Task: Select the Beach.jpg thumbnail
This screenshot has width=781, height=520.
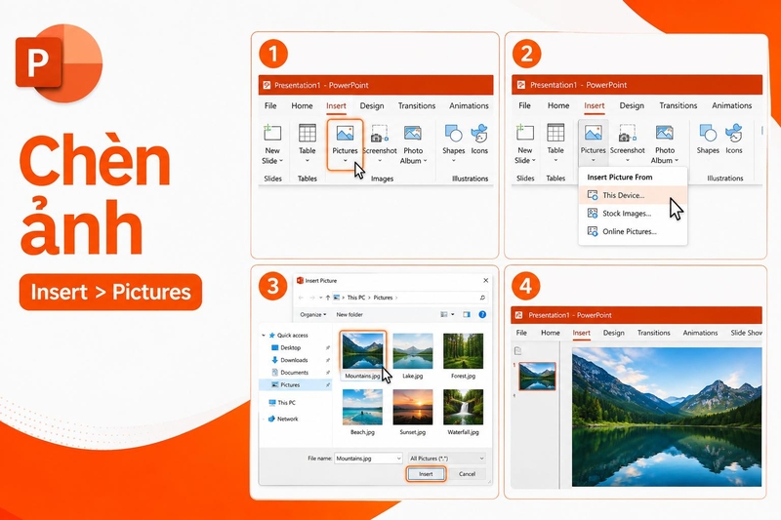Action: tap(362, 407)
